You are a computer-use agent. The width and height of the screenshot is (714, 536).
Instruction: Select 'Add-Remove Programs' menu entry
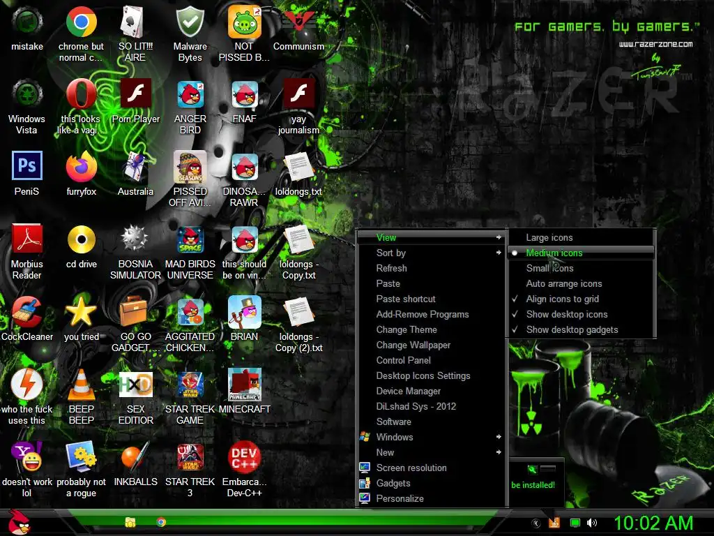coord(431,314)
